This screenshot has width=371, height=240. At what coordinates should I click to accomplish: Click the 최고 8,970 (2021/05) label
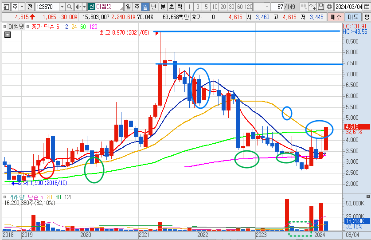click(x=125, y=33)
